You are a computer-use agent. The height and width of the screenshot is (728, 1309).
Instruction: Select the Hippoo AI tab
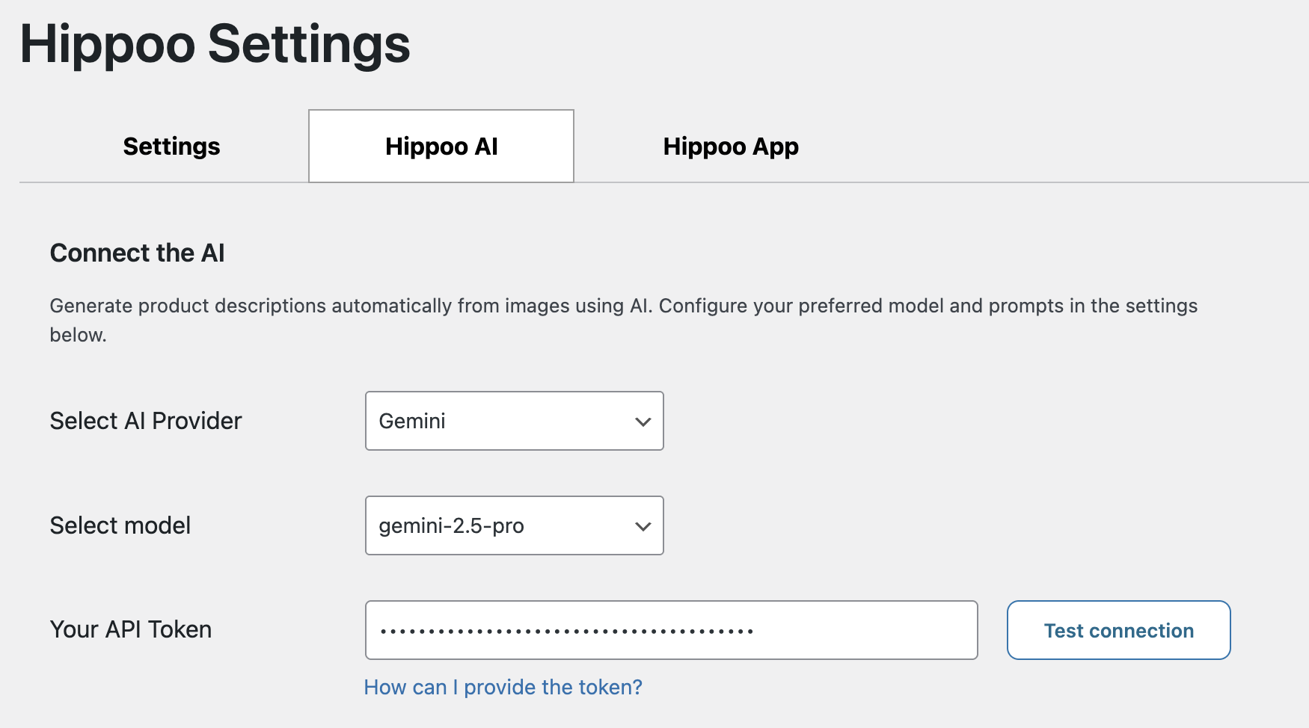point(441,146)
